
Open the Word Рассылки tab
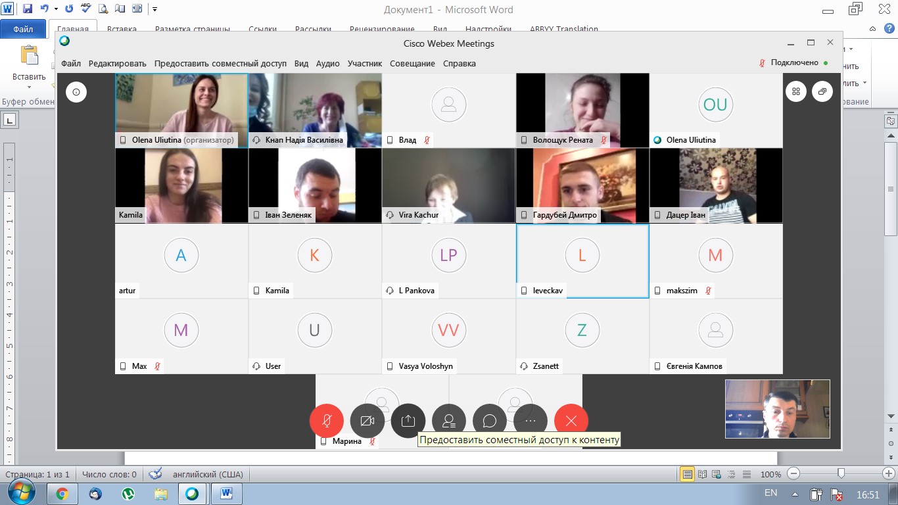tap(312, 29)
